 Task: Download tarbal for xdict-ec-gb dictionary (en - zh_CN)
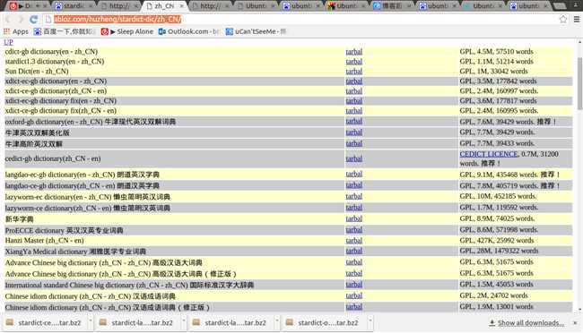[x=354, y=81]
